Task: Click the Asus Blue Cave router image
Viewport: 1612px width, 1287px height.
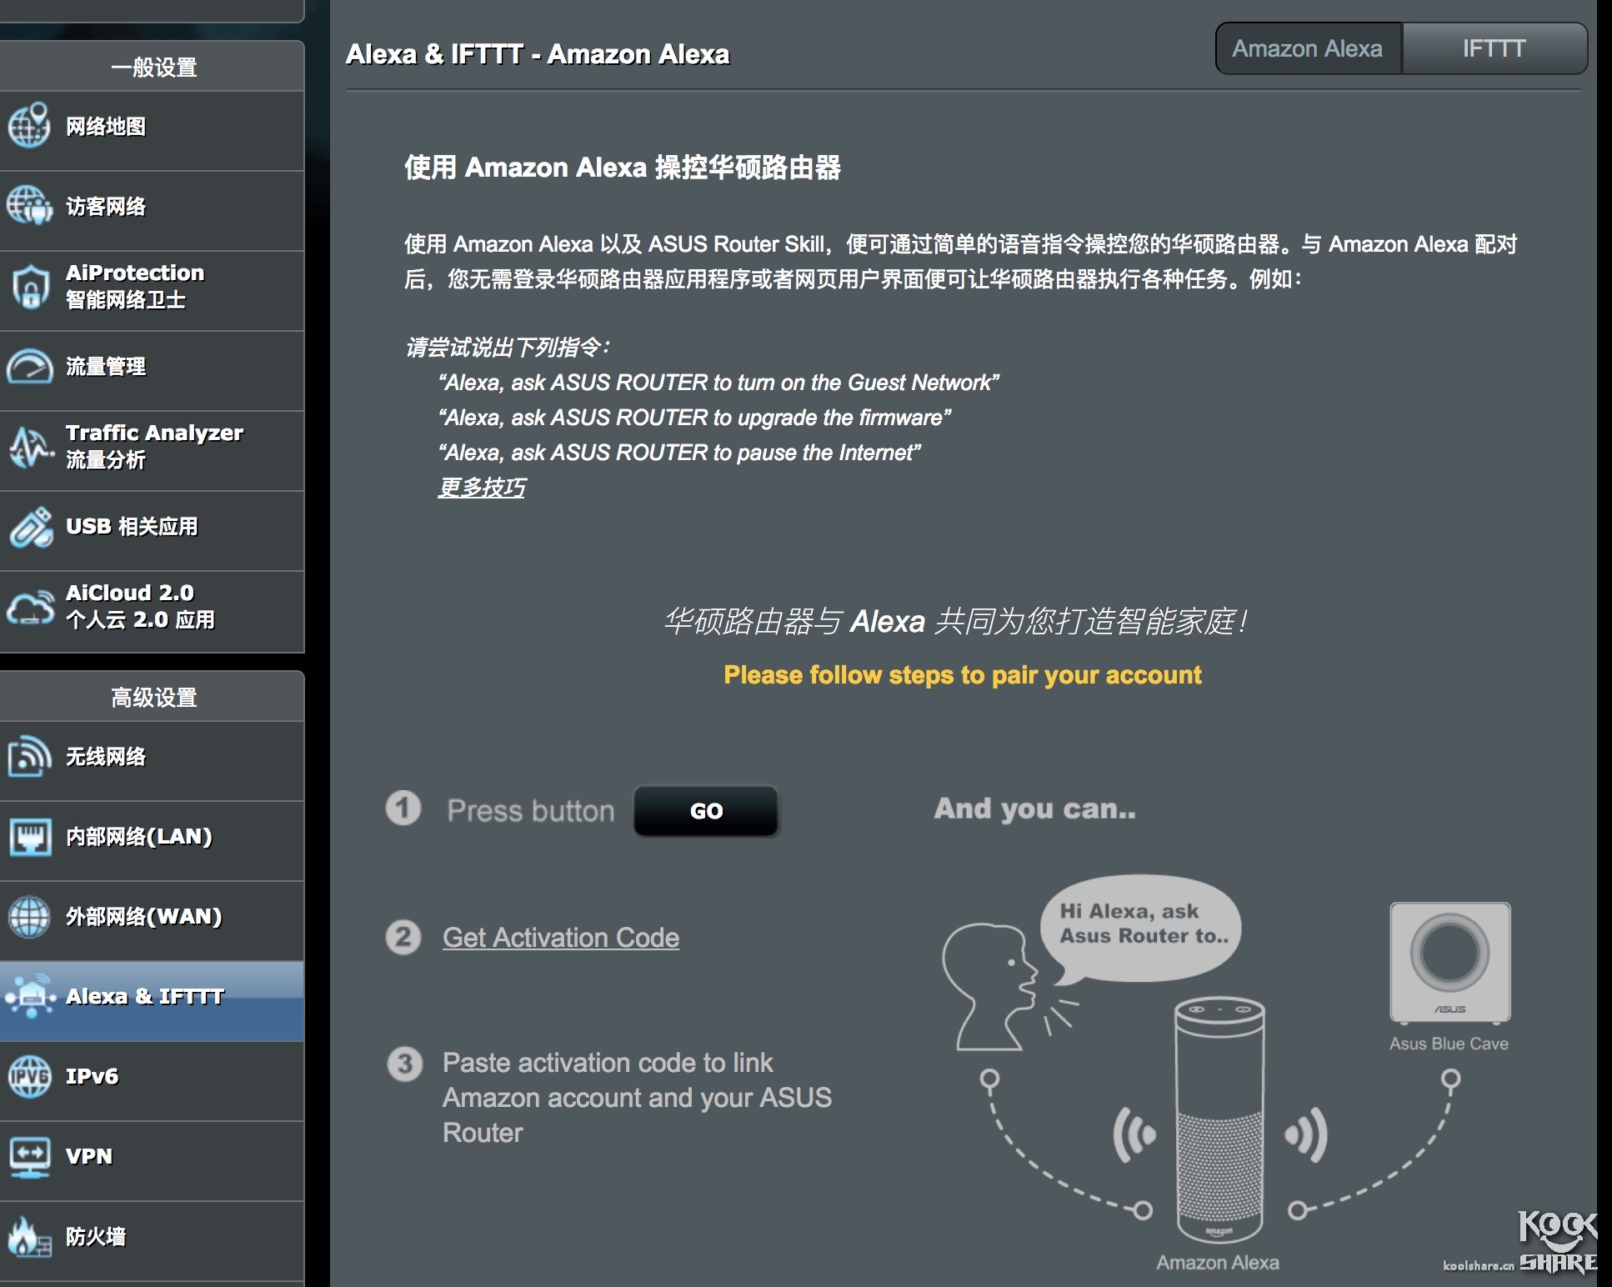Action: 1449,963
